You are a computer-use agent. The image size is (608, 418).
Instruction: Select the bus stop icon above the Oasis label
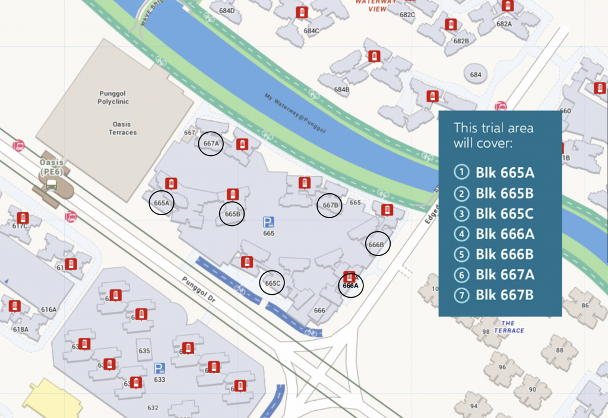(19, 145)
